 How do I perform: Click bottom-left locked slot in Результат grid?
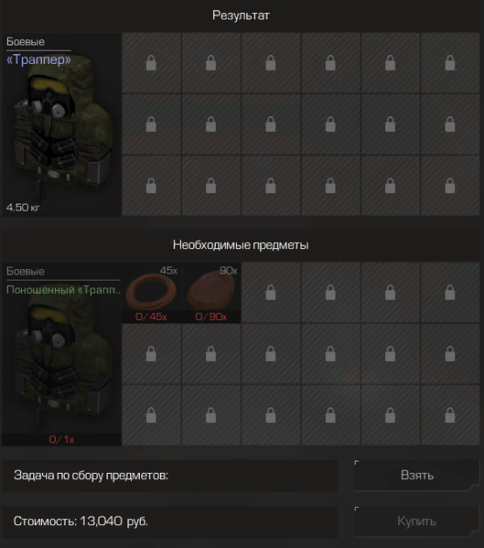pos(151,185)
